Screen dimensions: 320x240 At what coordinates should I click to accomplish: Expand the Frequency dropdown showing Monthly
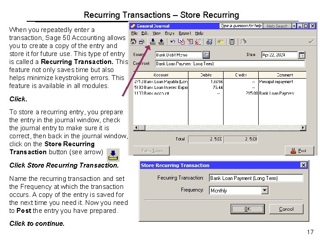[x=264, y=190]
